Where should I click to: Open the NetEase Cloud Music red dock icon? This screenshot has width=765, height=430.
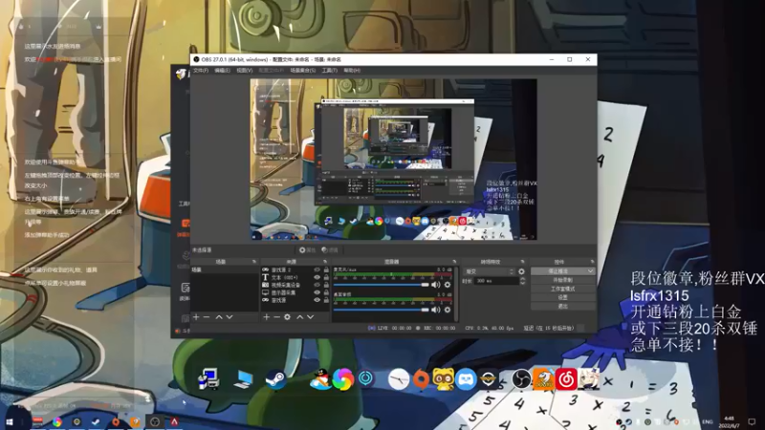tap(566, 379)
